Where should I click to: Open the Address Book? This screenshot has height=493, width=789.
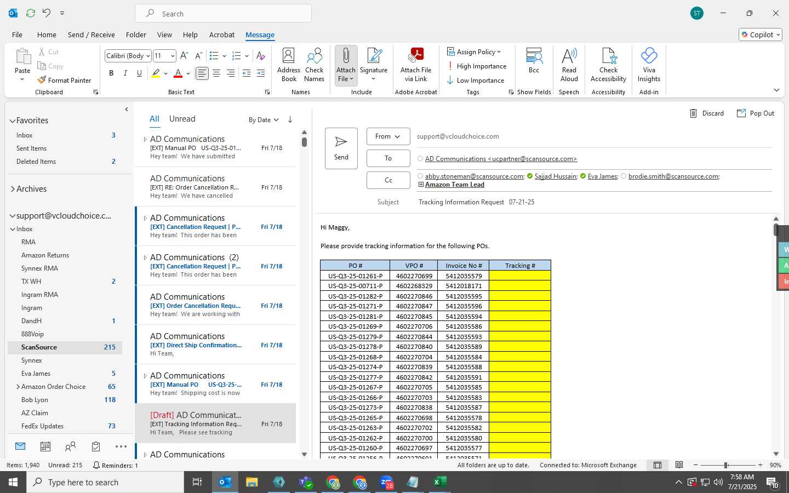click(289, 65)
